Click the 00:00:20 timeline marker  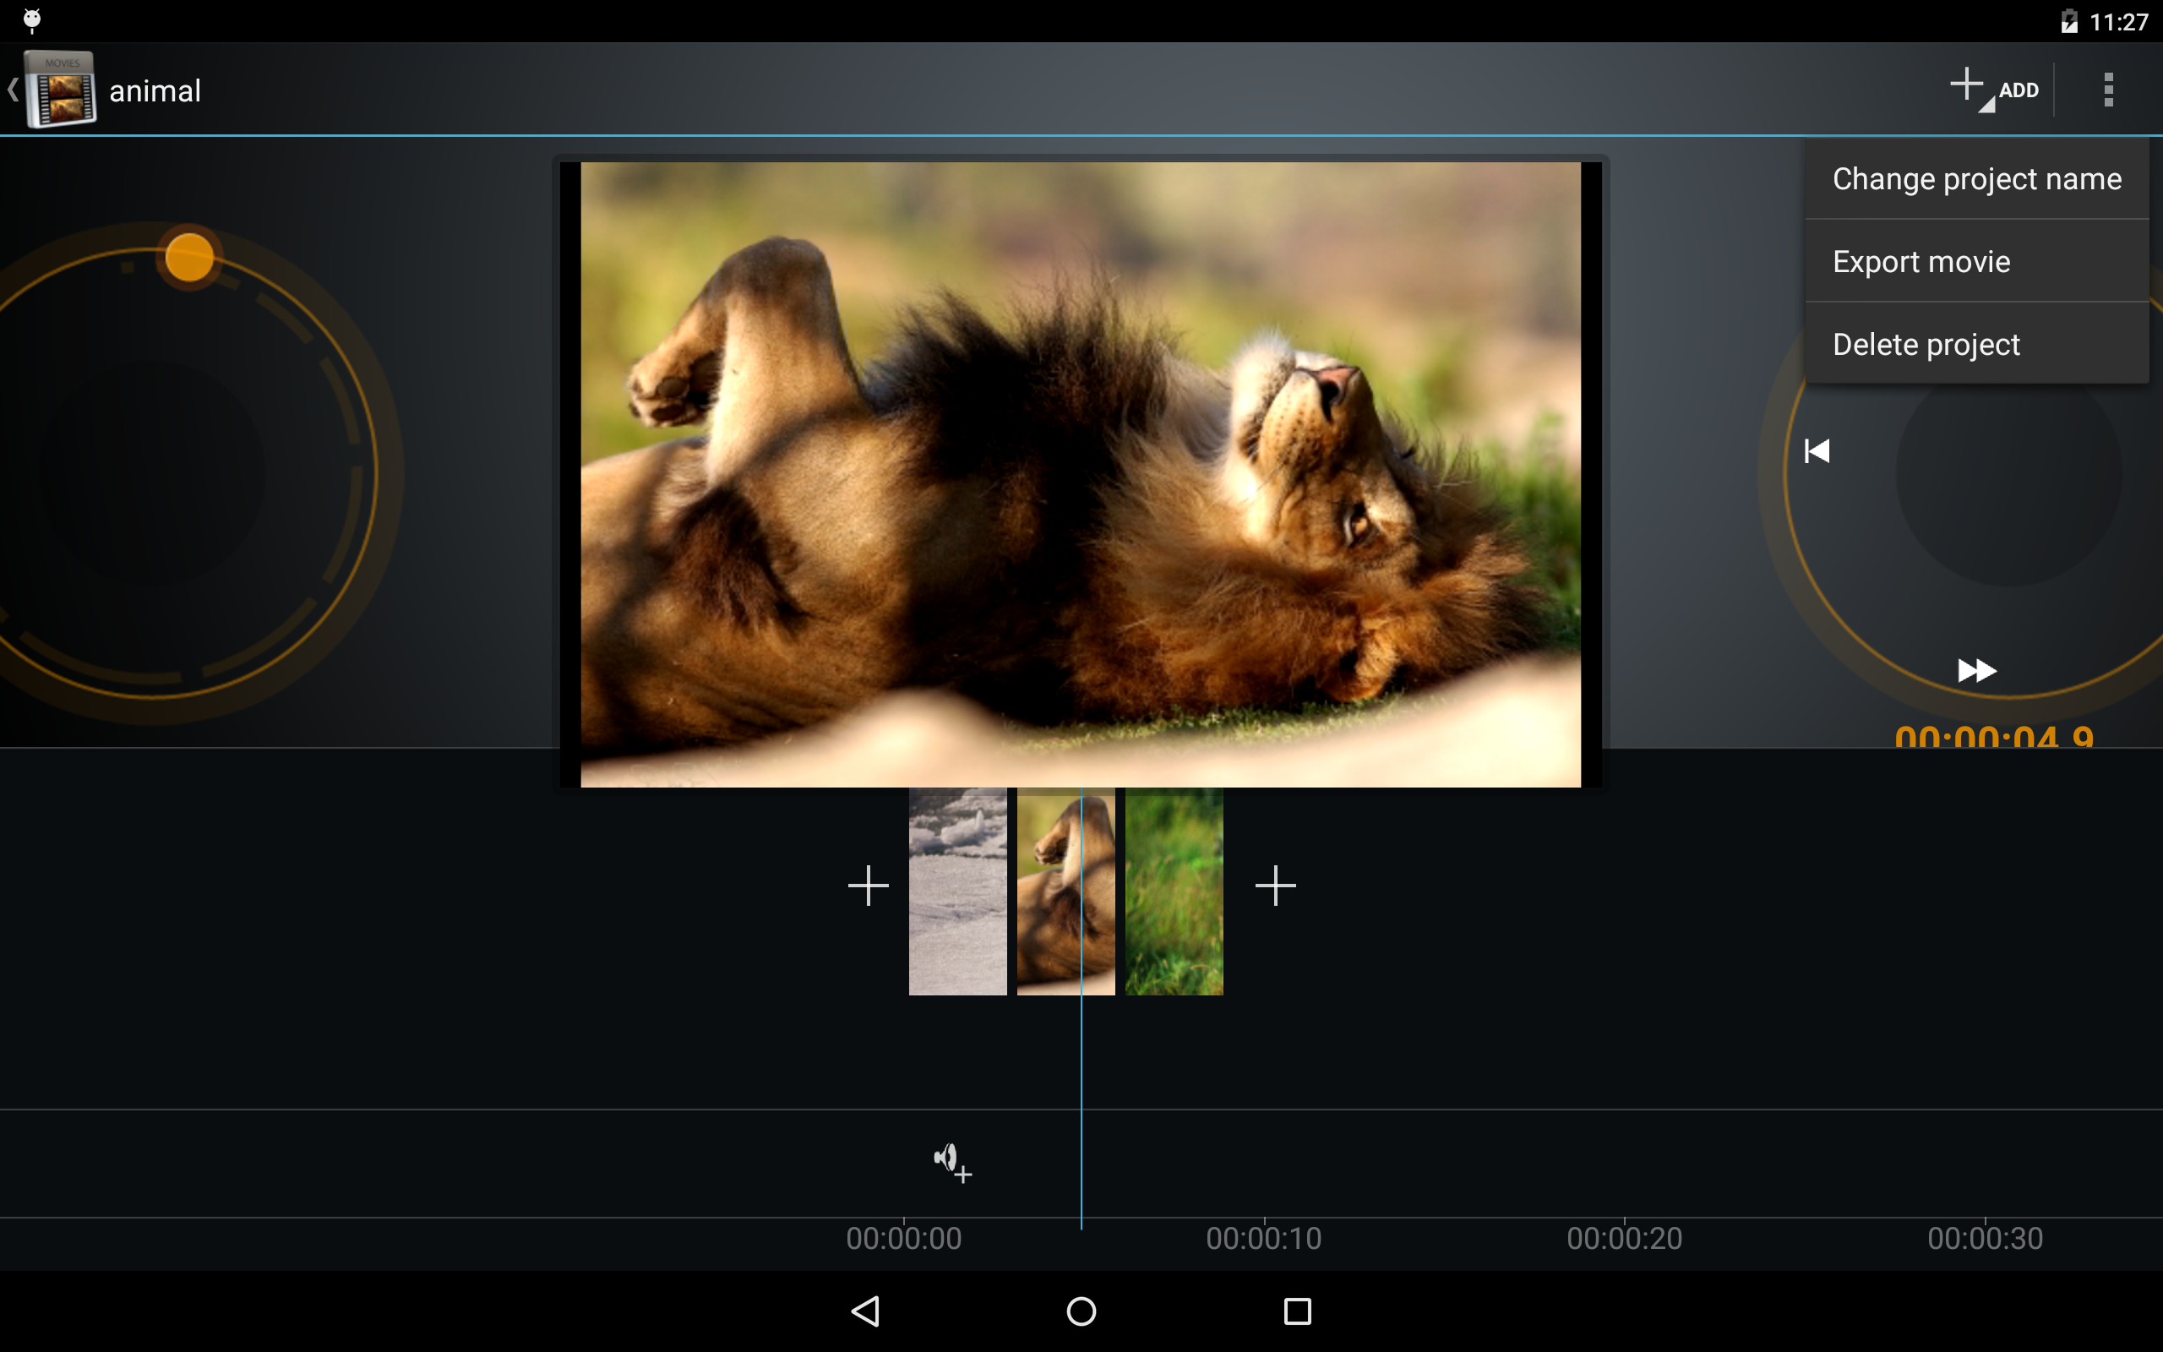[x=1623, y=1238]
